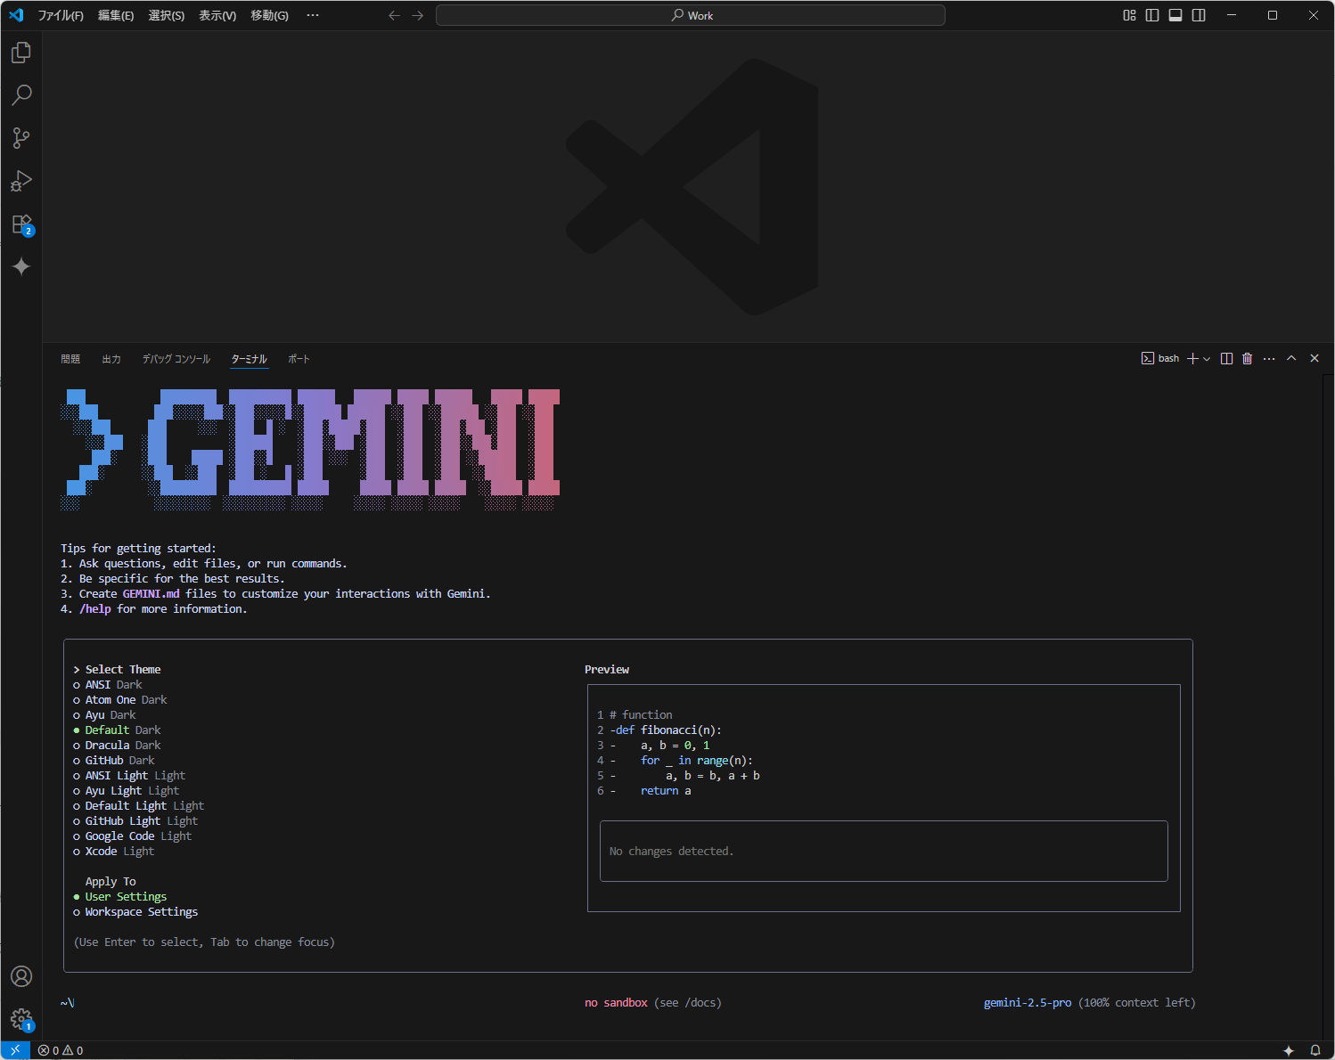Maximize the panel with the chevron up
1335x1060 pixels.
pos(1291,358)
